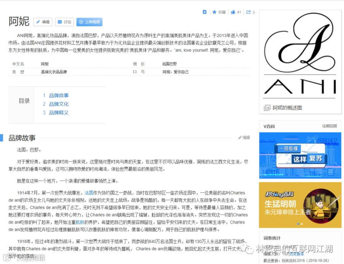
Task: Jump to 品牌故事 in the table of contents
Action: coord(58,96)
